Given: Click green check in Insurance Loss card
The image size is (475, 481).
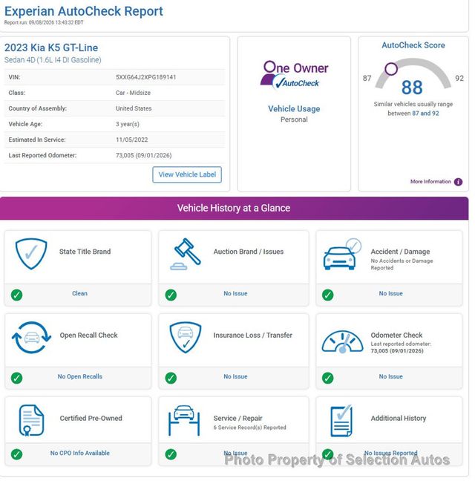Looking at the screenshot, I should tap(171, 378).
